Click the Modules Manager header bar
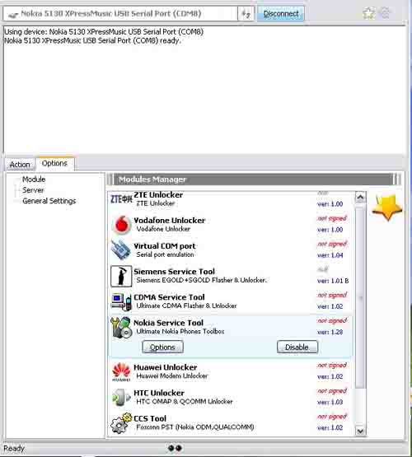Screen dimensions: 412x457 tap(254, 180)
